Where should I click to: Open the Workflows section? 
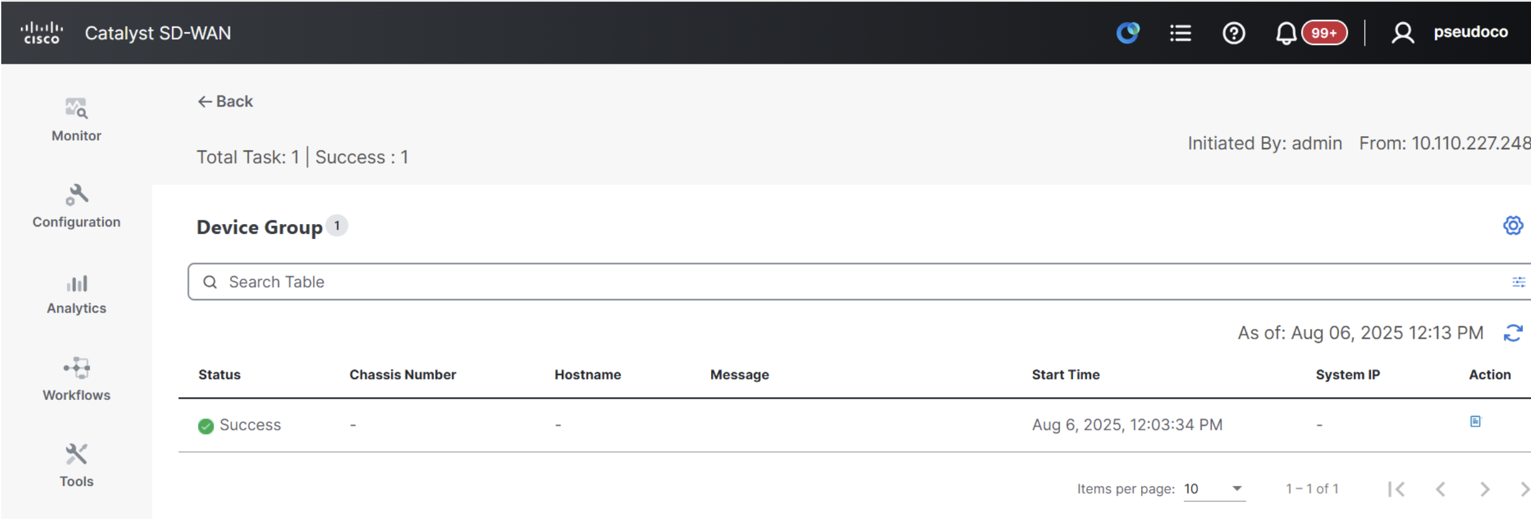[77, 380]
